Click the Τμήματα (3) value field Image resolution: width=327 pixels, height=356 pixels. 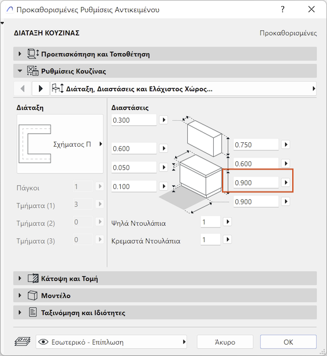point(83,240)
